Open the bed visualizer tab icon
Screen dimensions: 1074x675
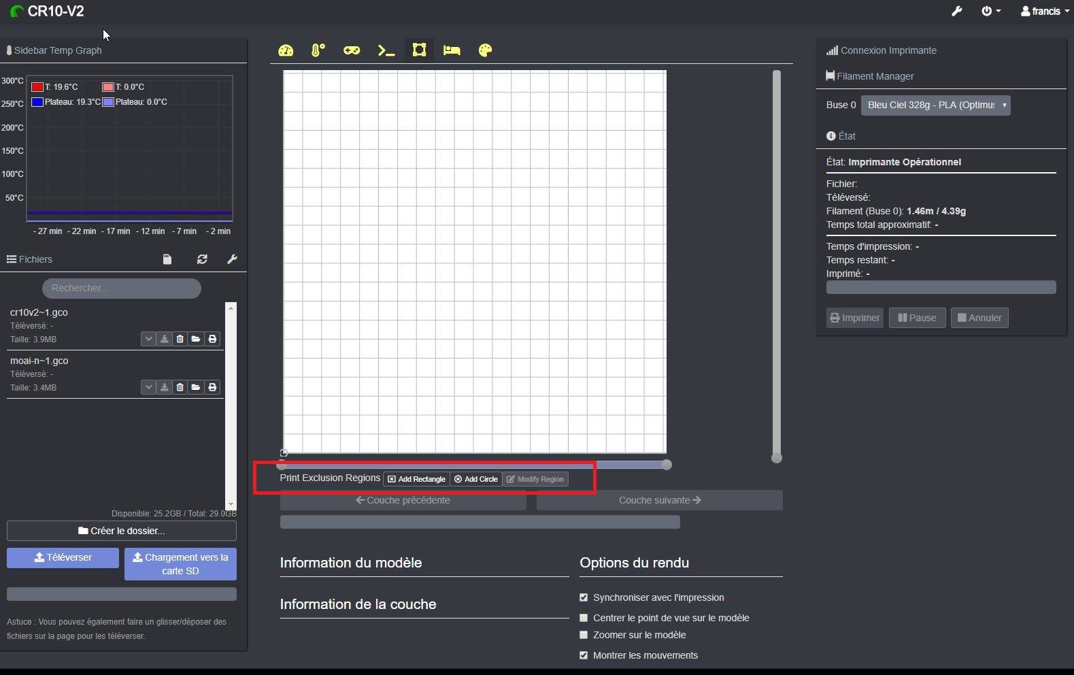pyautogui.click(x=452, y=50)
